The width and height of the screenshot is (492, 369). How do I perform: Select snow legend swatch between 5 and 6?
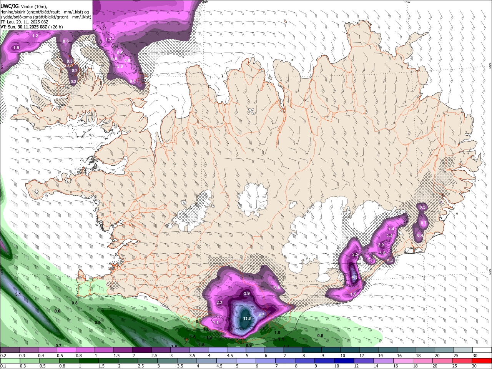pos(255,350)
